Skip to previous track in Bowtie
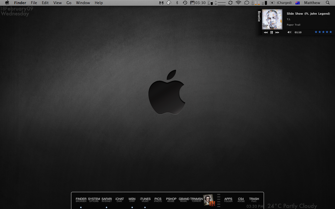Viewport: 335px width, 209px height. coord(266,32)
